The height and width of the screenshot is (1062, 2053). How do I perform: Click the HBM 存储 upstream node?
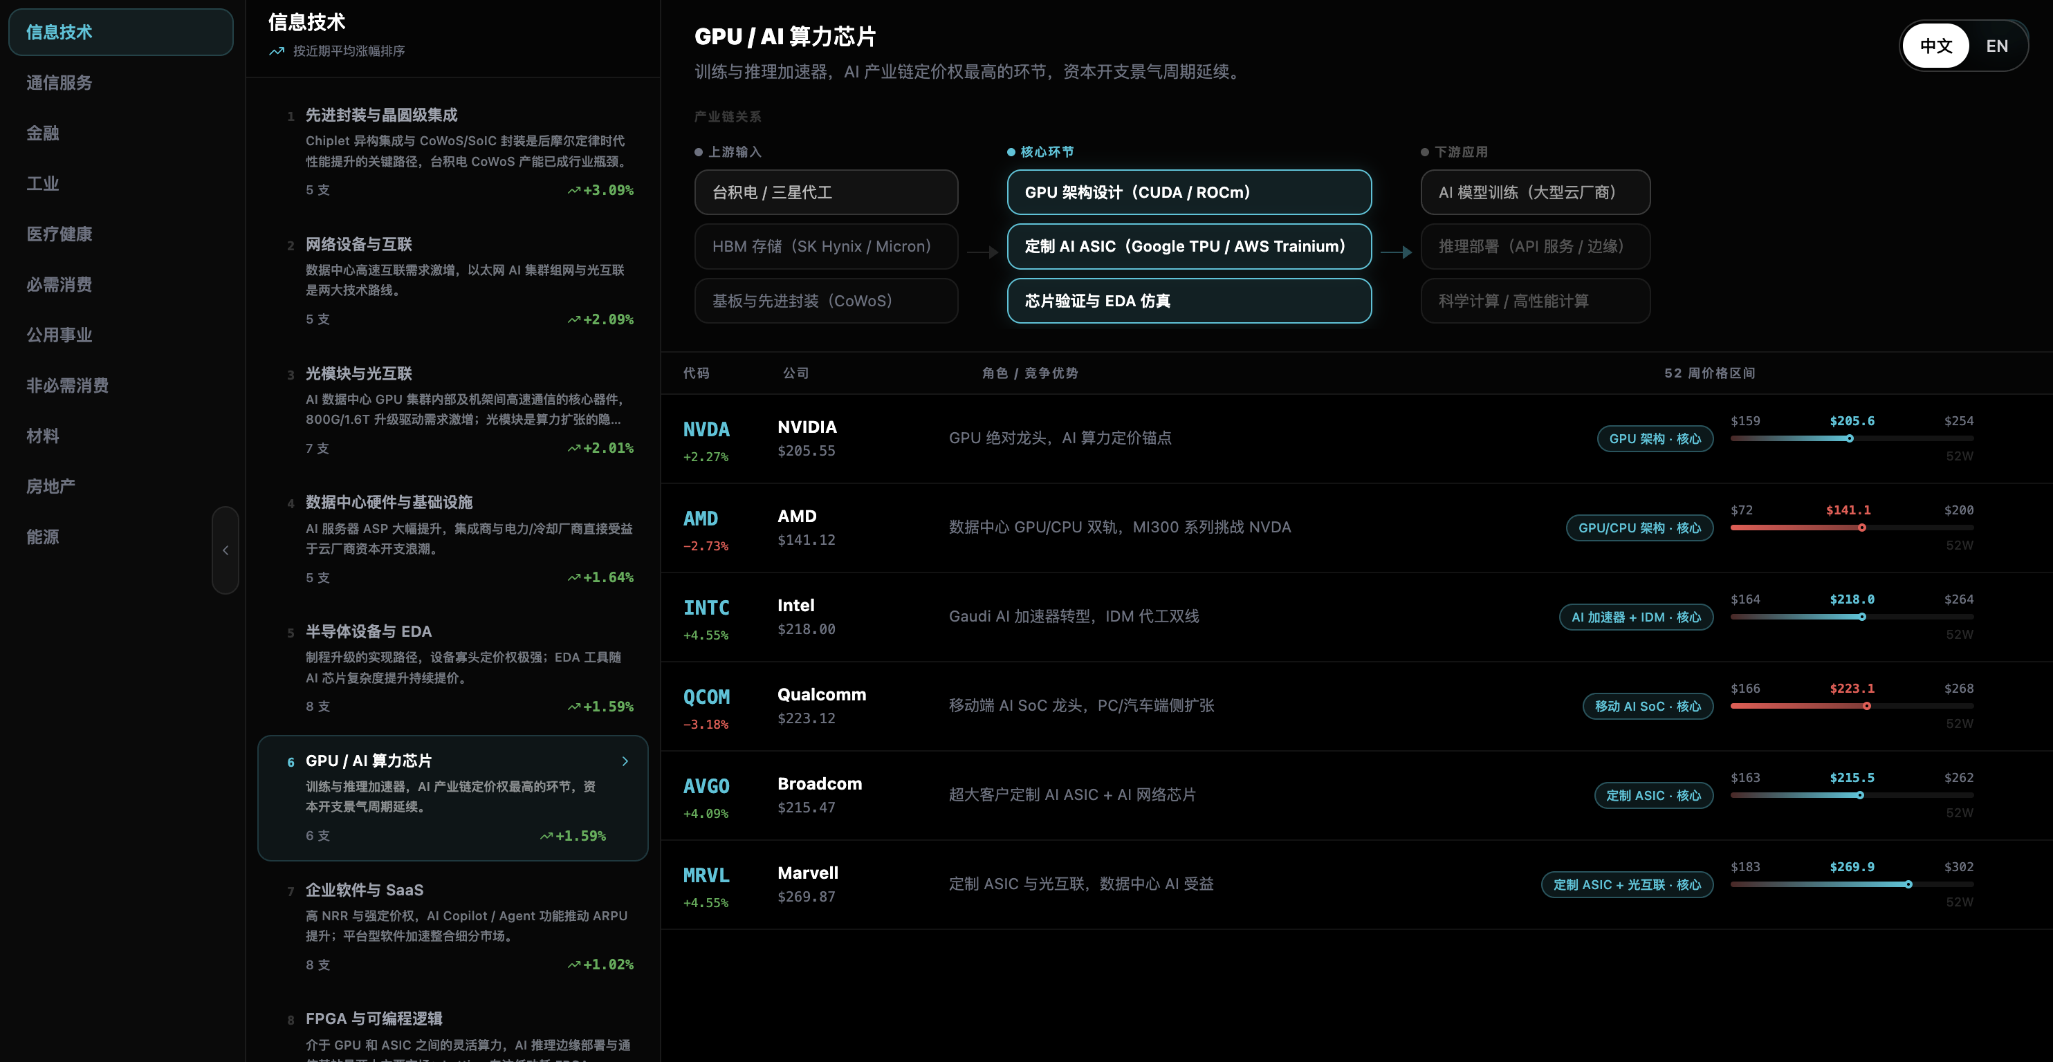coord(826,246)
